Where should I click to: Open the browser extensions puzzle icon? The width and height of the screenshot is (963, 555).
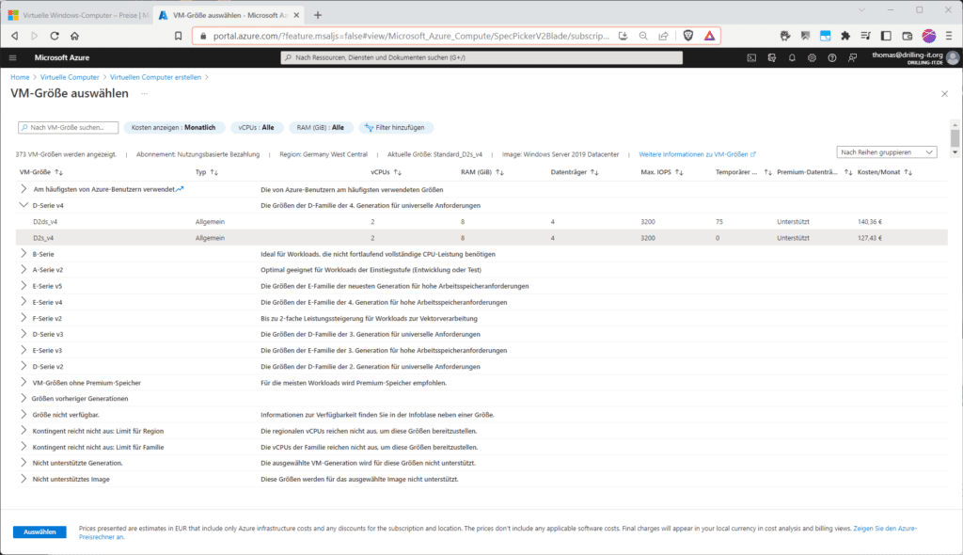[845, 36]
